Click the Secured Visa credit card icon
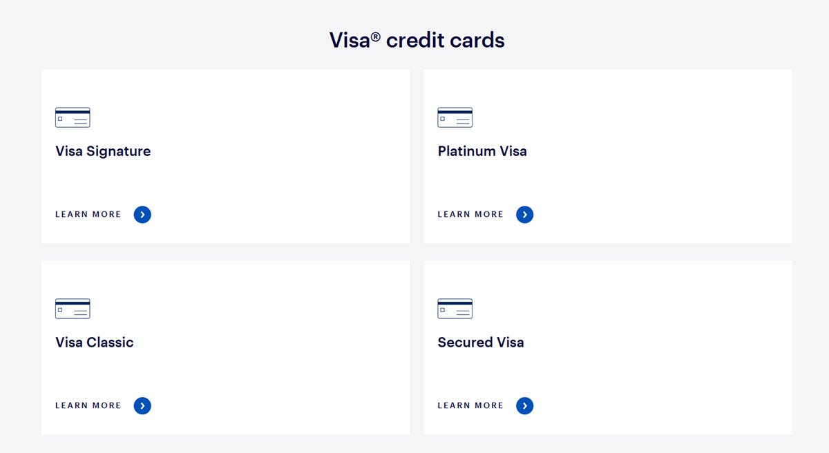Image resolution: width=829 pixels, height=453 pixels. [455, 309]
